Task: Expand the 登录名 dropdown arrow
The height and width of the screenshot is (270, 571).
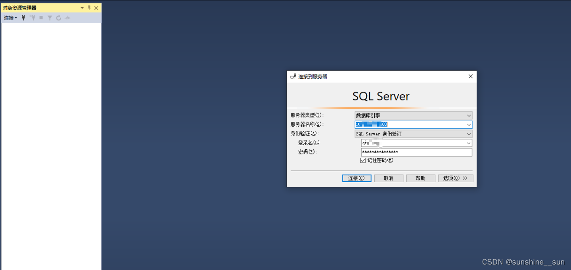Action: click(x=469, y=143)
